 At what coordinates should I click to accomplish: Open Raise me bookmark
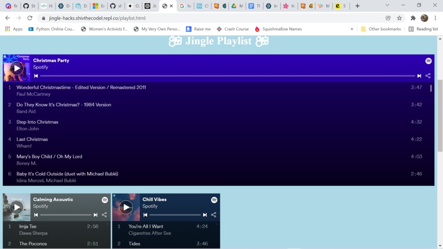pos(198,29)
